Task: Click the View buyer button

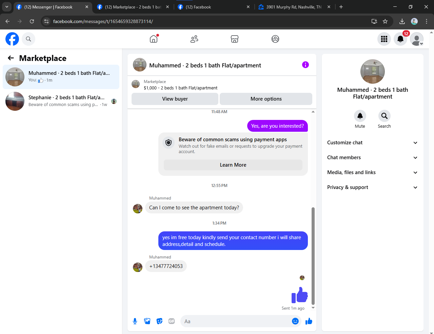Action: click(x=175, y=99)
